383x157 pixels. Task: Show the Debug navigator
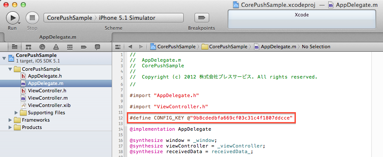[70, 47]
